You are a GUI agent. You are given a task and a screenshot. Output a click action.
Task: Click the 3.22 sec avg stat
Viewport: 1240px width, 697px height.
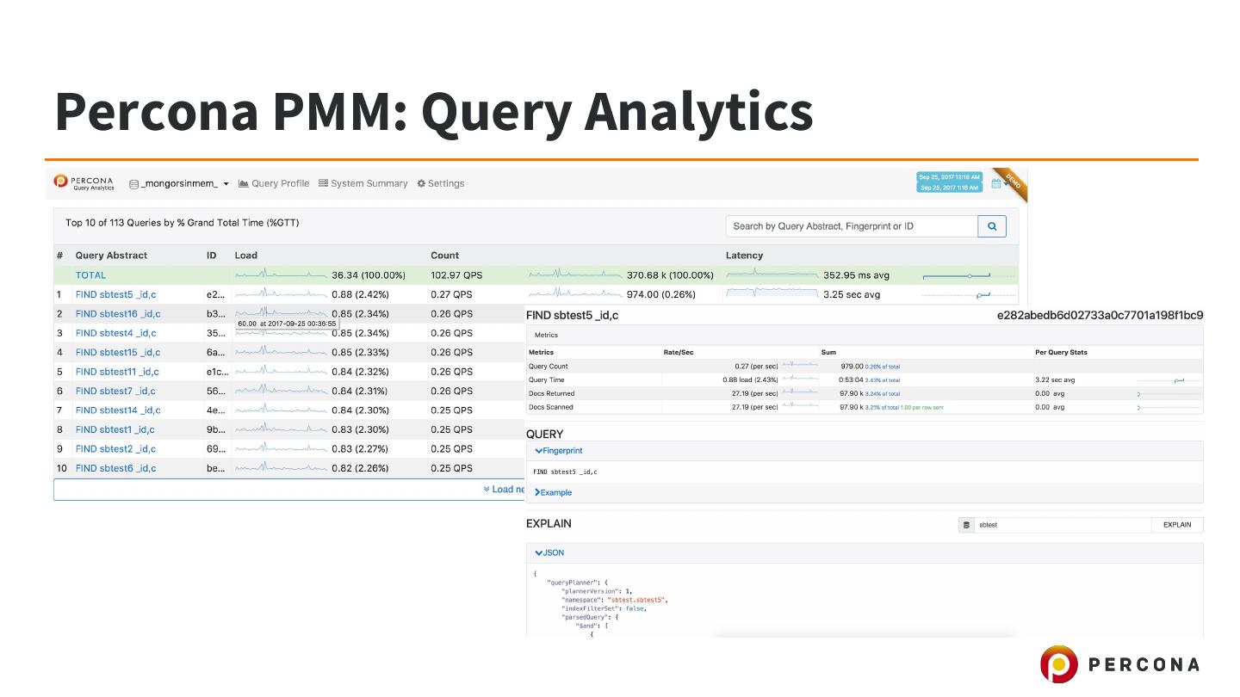pyautogui.click(x=1055, y=380)
